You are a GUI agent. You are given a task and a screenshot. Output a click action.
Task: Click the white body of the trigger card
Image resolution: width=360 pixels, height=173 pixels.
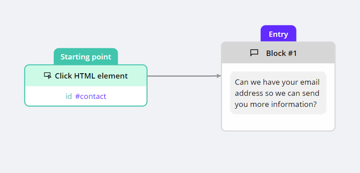(x=86, y=96)
